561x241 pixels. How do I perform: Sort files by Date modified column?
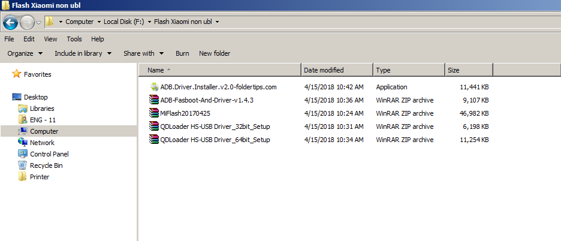coord(337,70)
